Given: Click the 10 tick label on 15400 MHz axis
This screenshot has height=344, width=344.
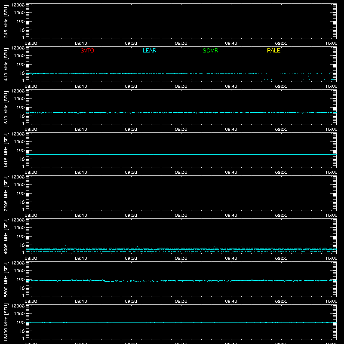Looking at the screenshot, I should pos(22,331).
